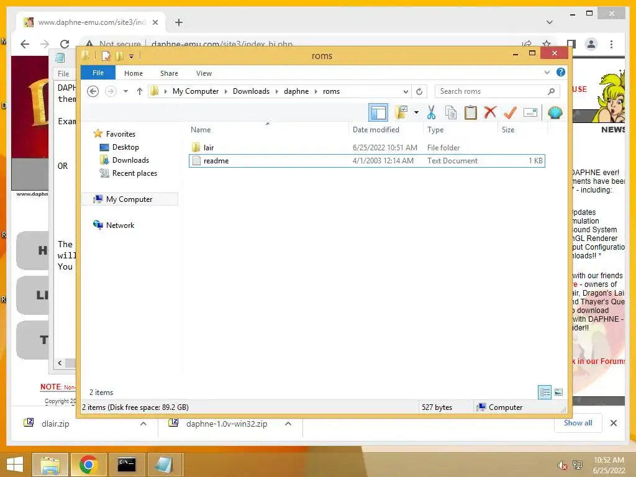636x477 pixels.
Task: Open Chrome three-dot menu
Action: (x=611, y=44)
